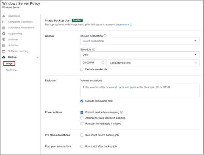Click the Scheduled Automations calendar icon
This screenshot has width=204, height=155.
pos(4,28)
